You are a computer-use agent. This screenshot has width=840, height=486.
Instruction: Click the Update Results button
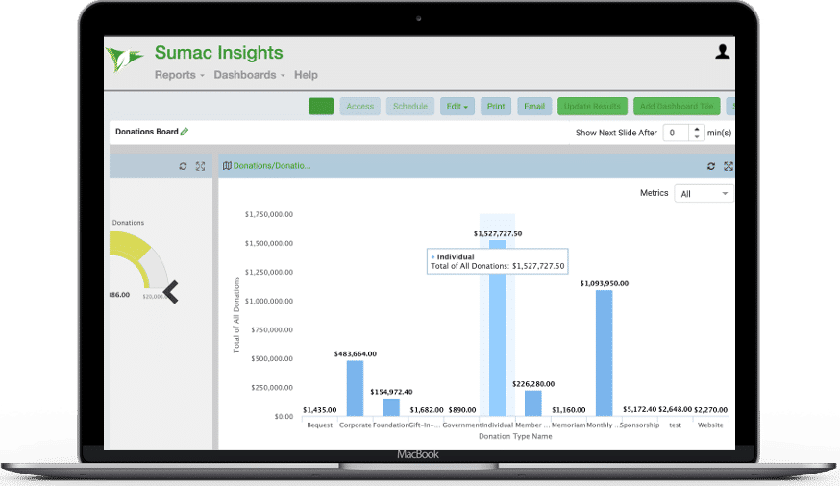point(592,106)
